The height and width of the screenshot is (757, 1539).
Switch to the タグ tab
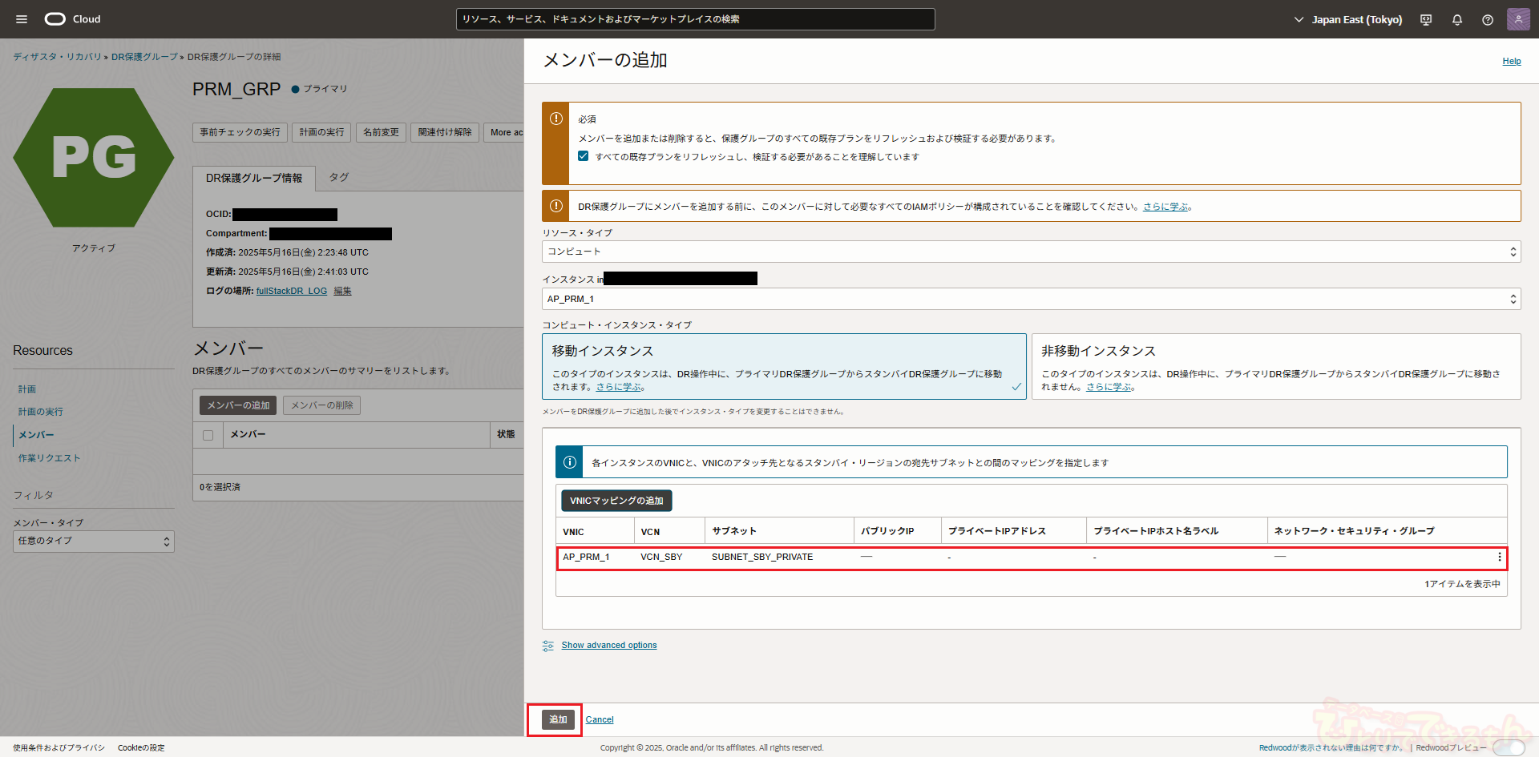[339, 178]
